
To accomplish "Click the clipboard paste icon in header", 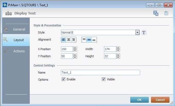I will coord(166,13).
